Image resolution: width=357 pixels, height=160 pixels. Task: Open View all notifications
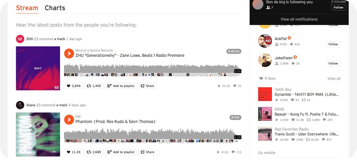[x=299, y=19]
